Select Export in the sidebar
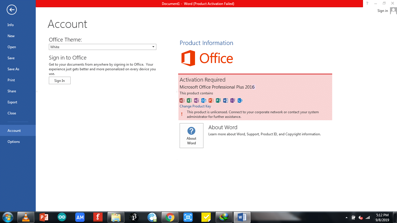The image size is (397, 223). (18, 102)
